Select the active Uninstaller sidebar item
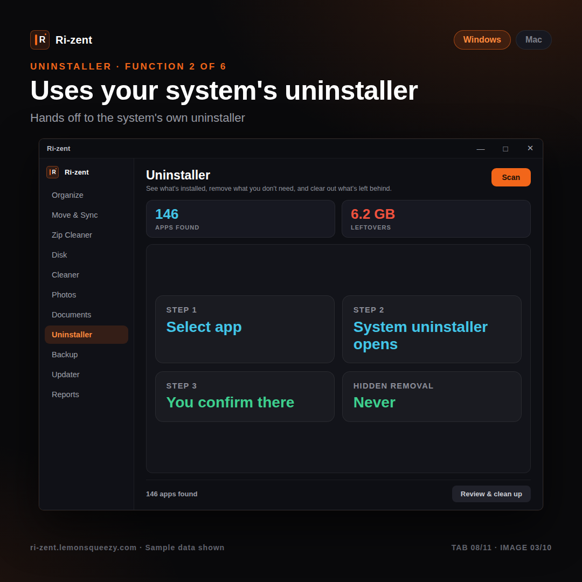This screenshot has height=582, width=582. 86,335
